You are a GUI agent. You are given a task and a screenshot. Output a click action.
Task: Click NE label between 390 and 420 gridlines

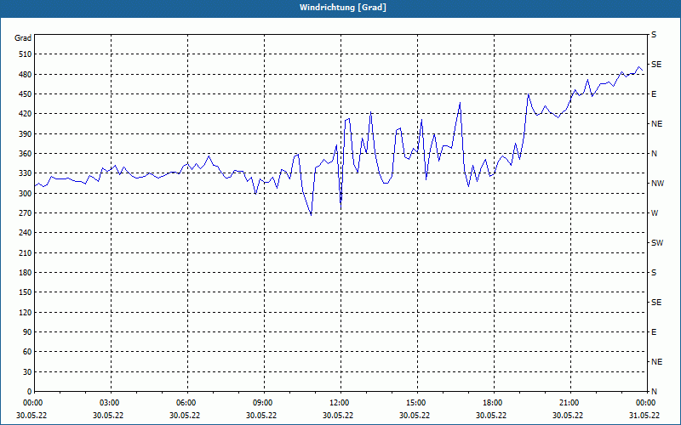(656, 124)
